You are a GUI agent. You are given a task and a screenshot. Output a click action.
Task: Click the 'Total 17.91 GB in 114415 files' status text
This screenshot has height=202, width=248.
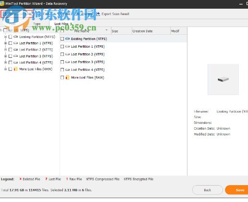pos(25,190)
